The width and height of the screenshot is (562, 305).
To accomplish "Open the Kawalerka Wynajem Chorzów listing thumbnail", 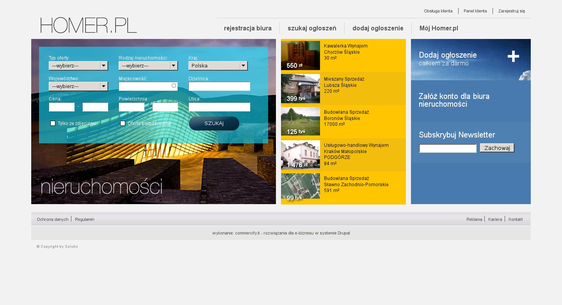I will pyautogui.click(x=301, y=55).
